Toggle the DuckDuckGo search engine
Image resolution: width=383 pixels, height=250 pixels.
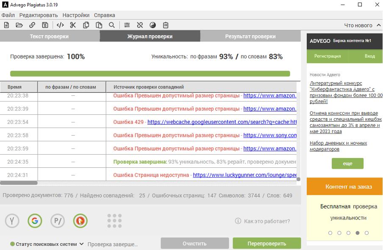pyautogui.click(x=80, y=221)
